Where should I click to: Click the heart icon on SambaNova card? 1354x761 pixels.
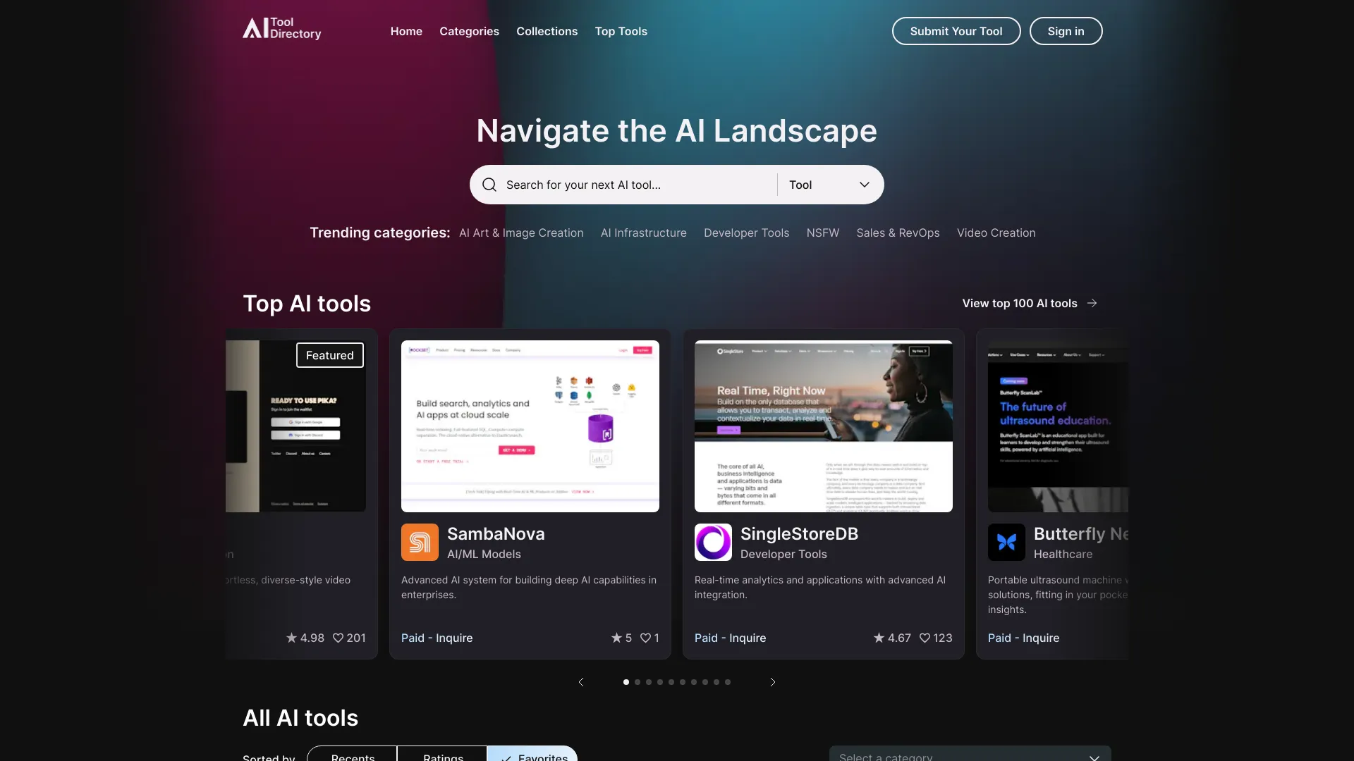[x=645, y=638]
